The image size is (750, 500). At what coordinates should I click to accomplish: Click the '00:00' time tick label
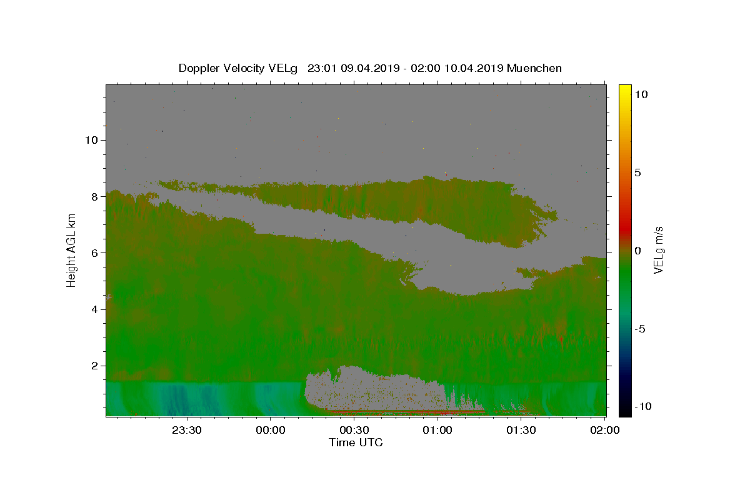(271, 430)
